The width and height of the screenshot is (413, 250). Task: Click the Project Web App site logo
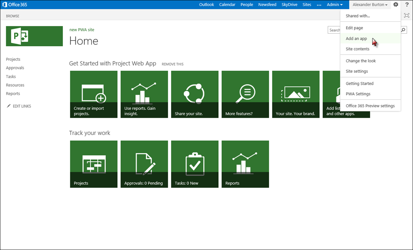click(x=35, y=36)
